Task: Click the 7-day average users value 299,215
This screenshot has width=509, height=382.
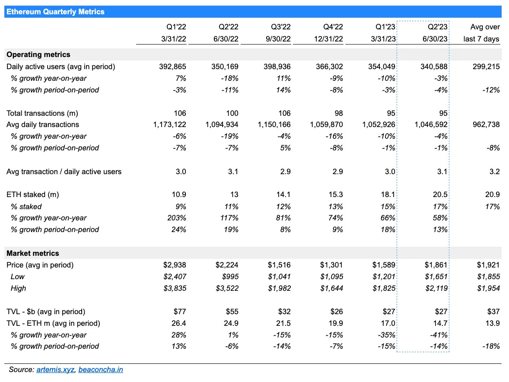Action: [486, 67]
